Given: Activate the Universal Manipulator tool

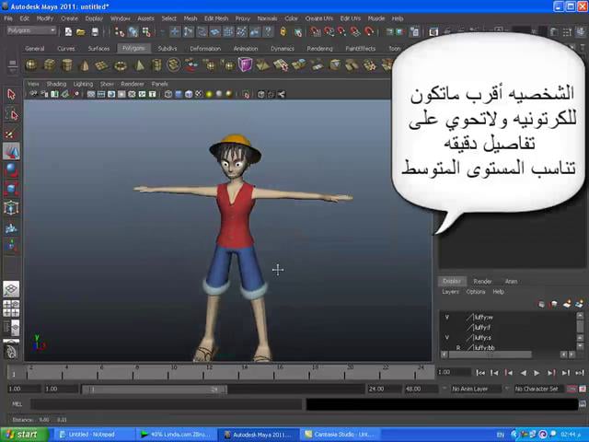Looking at the screenshot, I should (x=11, y=208).
